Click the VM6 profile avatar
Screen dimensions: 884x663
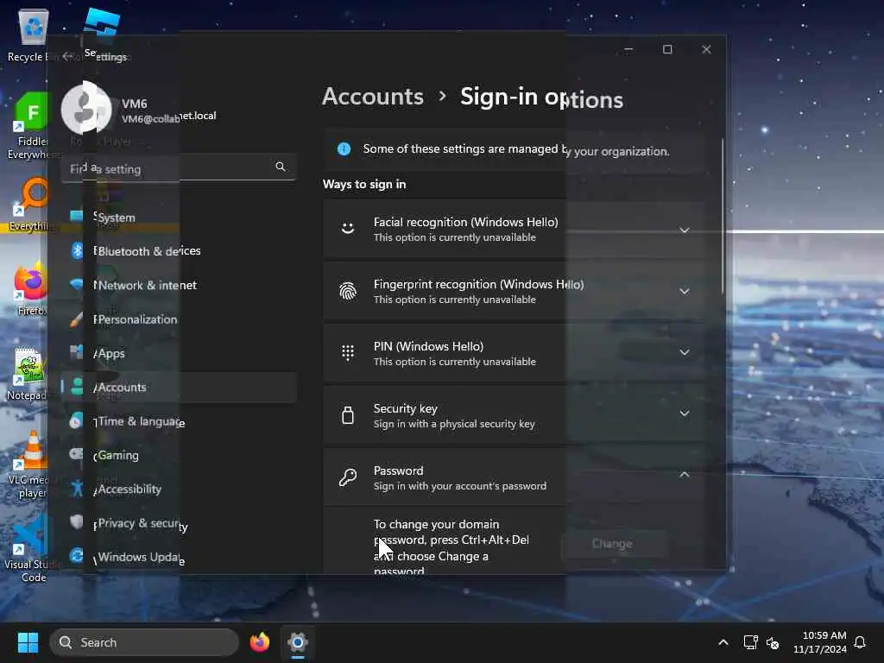click(86, 108)
